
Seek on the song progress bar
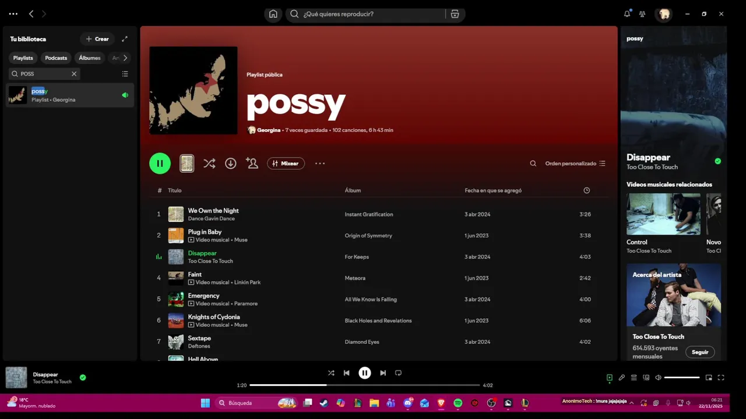pyautogui.click(x=365, y=385)
